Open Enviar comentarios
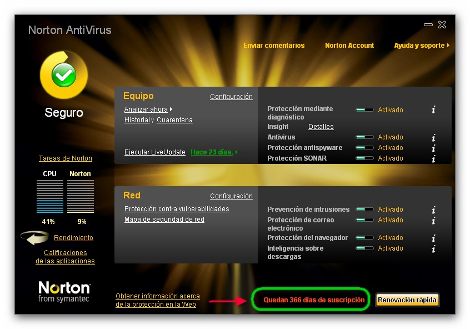470x329 pixels. (274, 46)
